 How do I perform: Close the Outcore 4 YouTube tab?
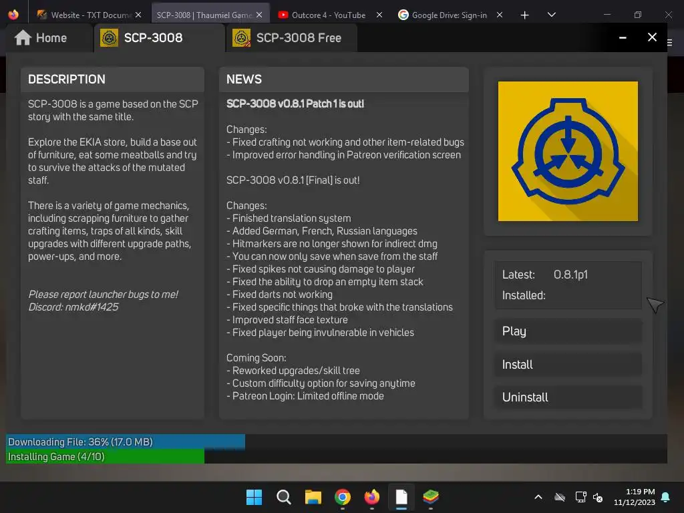pos(379,15)
